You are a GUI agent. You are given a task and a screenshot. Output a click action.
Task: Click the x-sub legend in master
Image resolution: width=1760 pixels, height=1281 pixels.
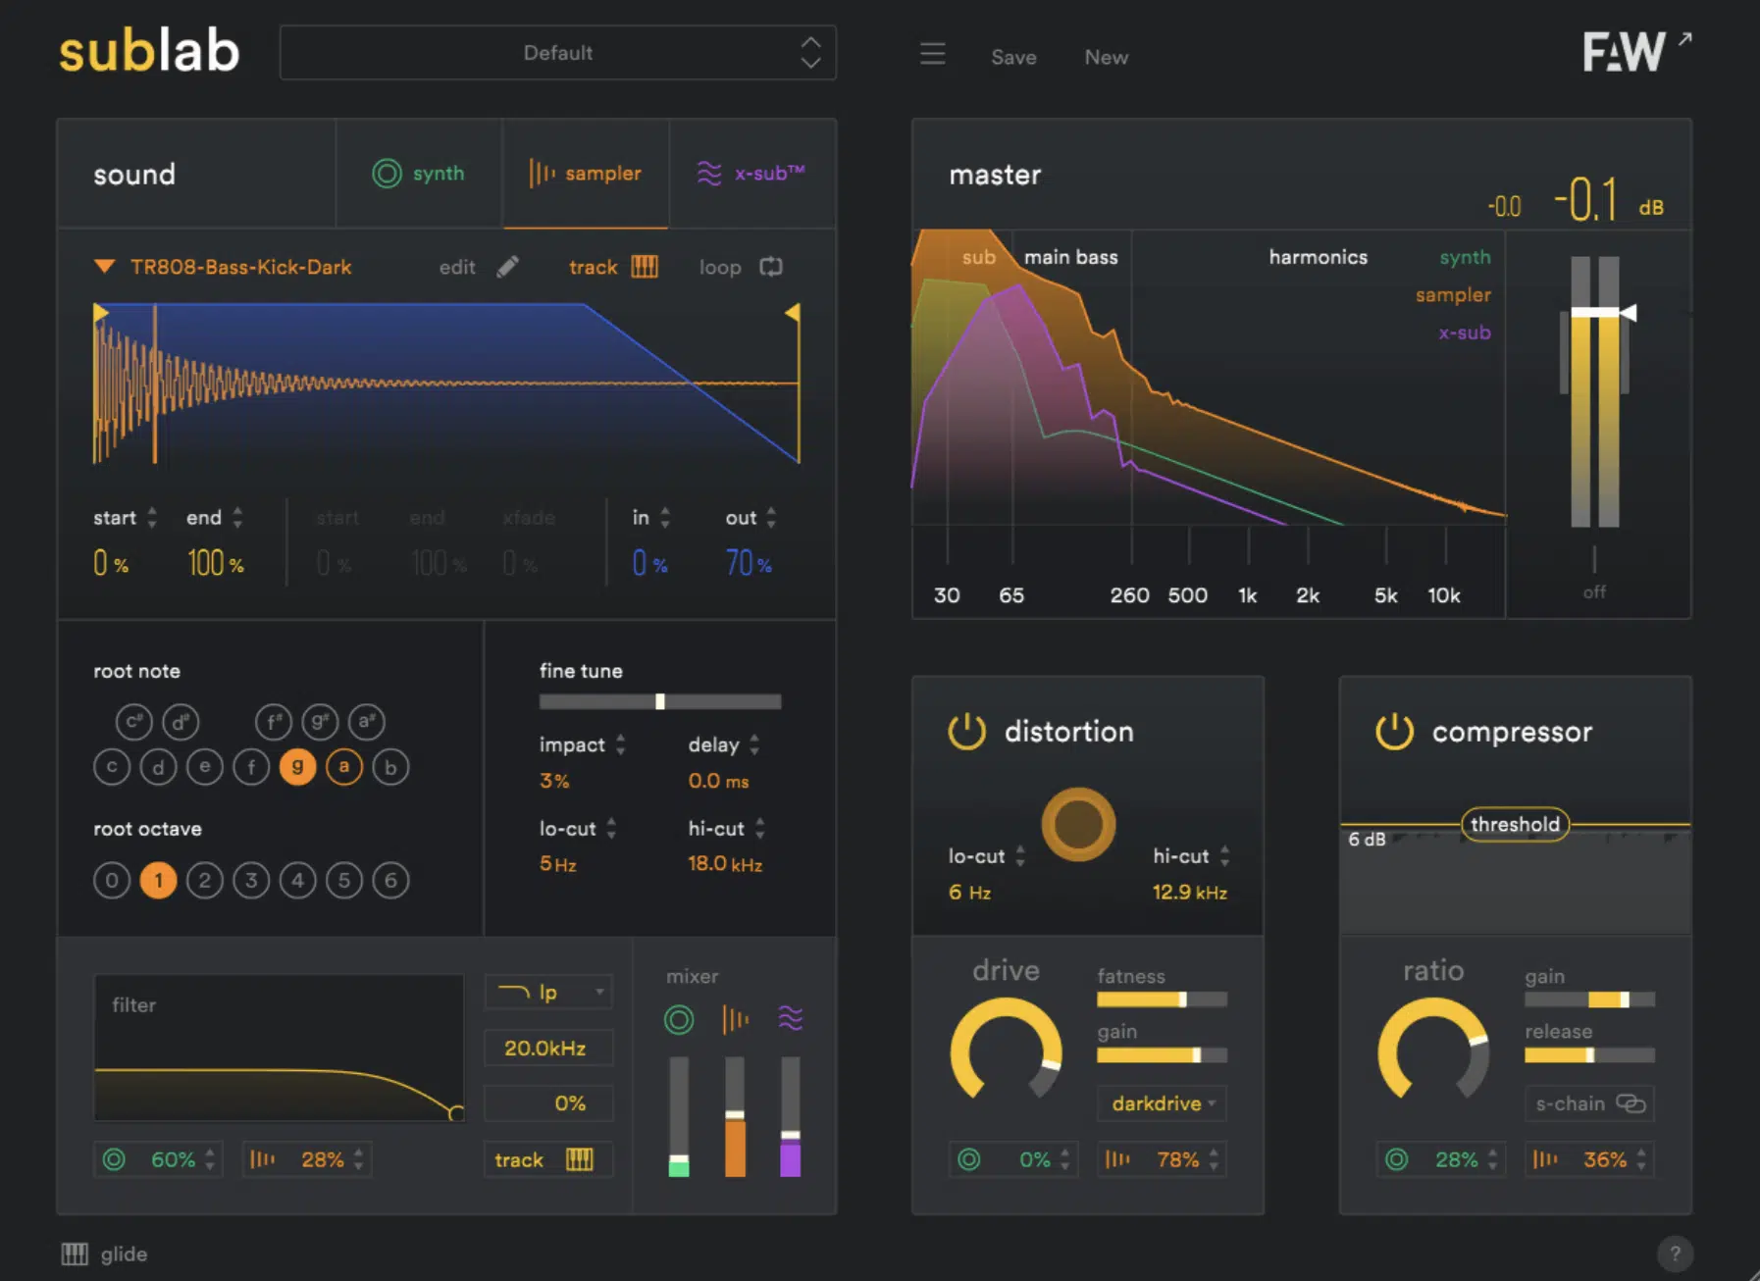[1465, 333]
